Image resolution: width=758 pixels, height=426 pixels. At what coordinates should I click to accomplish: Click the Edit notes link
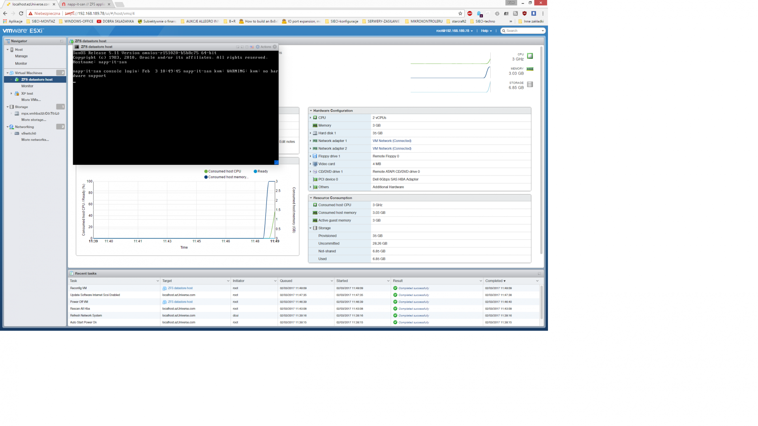click(x=287, y=142)
